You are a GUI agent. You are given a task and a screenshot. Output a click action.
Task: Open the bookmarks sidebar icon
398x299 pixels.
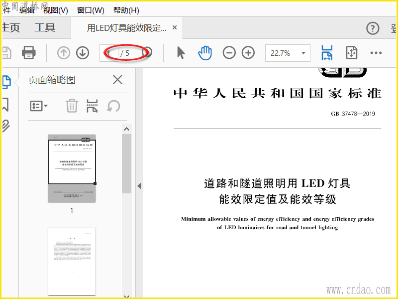click(x=5, y=105)
